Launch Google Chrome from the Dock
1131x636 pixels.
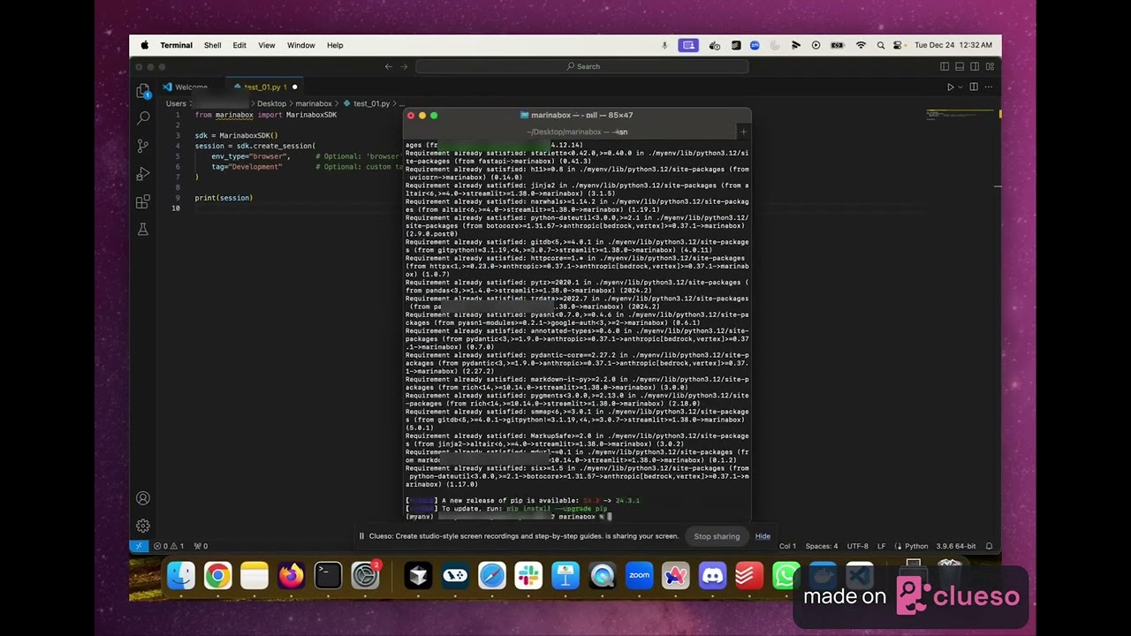tap(217, 575)
